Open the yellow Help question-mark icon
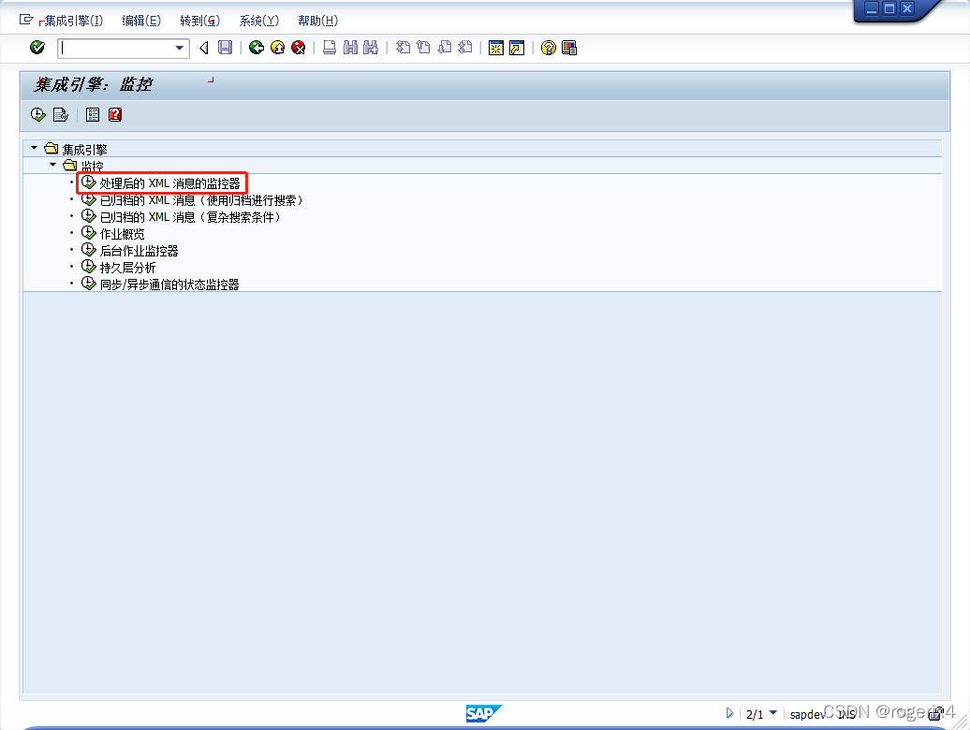Screen dimensions: 970x730 (548, 48)
